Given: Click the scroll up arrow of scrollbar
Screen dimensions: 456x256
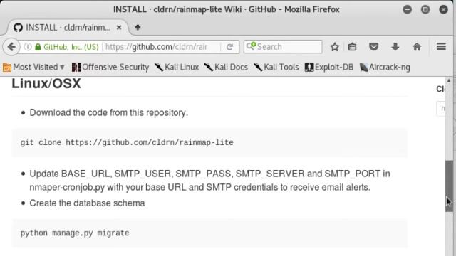Looking at the screenshot, I should (449, 80).
